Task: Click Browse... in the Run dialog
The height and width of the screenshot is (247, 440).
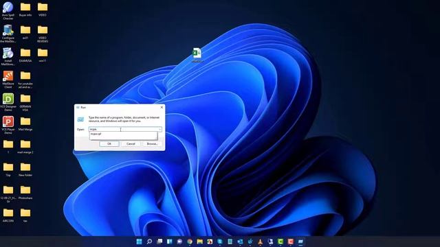Action: (x=152, y=143)
